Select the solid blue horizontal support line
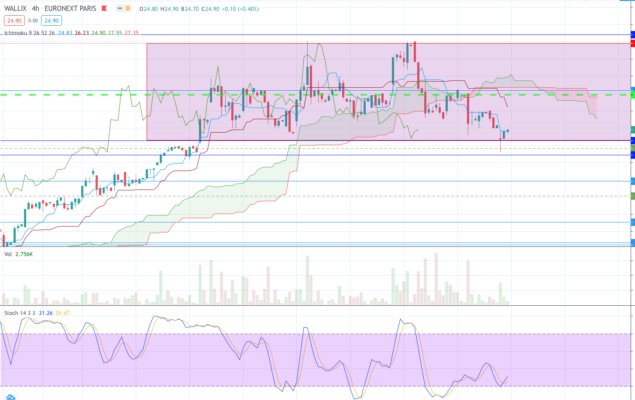 [315, 140]
